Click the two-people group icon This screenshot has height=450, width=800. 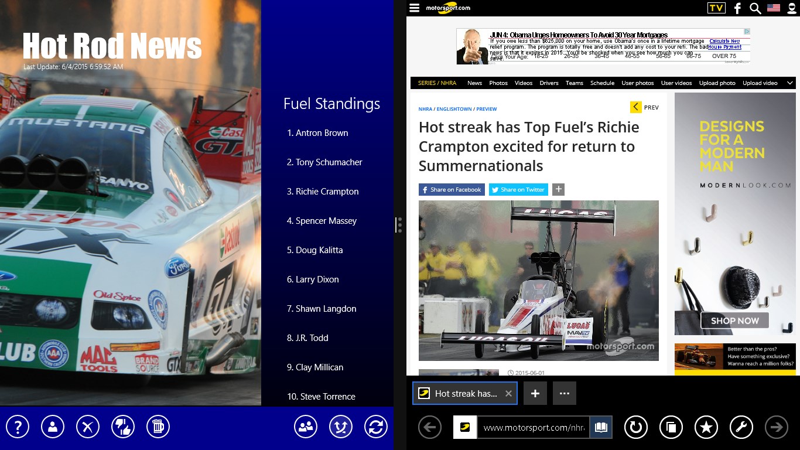(306, 427)
